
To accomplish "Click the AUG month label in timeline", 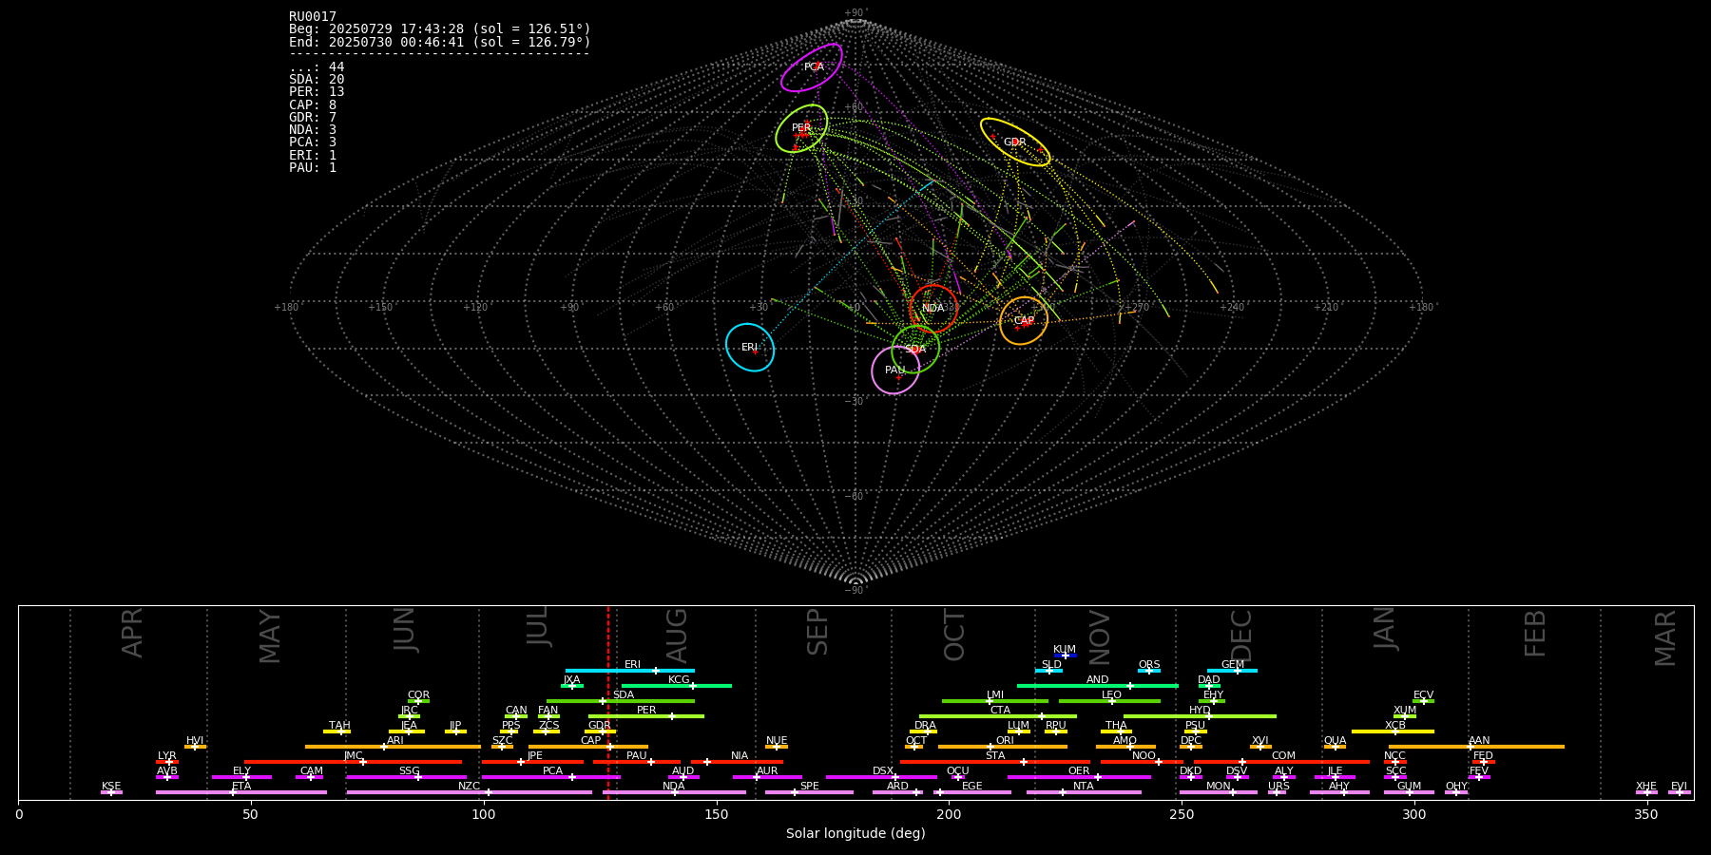I will pos(677,636).
